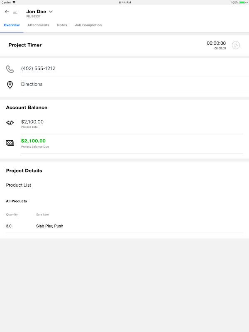Viewport: 249px width, 332px height.
Task: Click the cash Project Balance Due icon
Action: (x=10, y=143)
